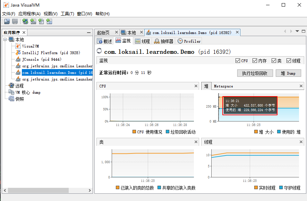Click the 堆 大小 legend swatch
This screenshot has width=307, height=201.
click(256, 132)
